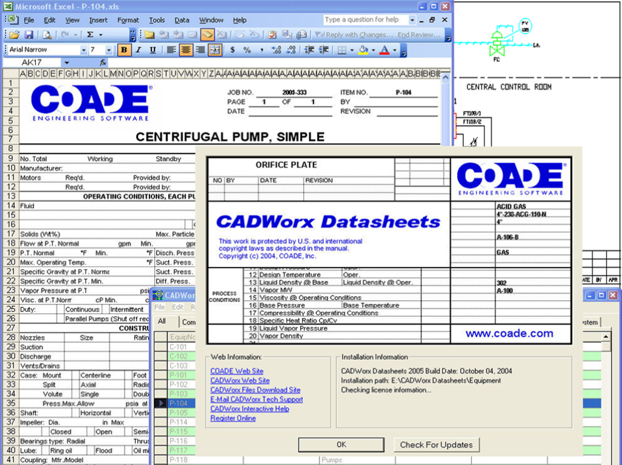622x465 pixels.
Task: Click the Name Box showing AK17
Action: click(32, 63)
